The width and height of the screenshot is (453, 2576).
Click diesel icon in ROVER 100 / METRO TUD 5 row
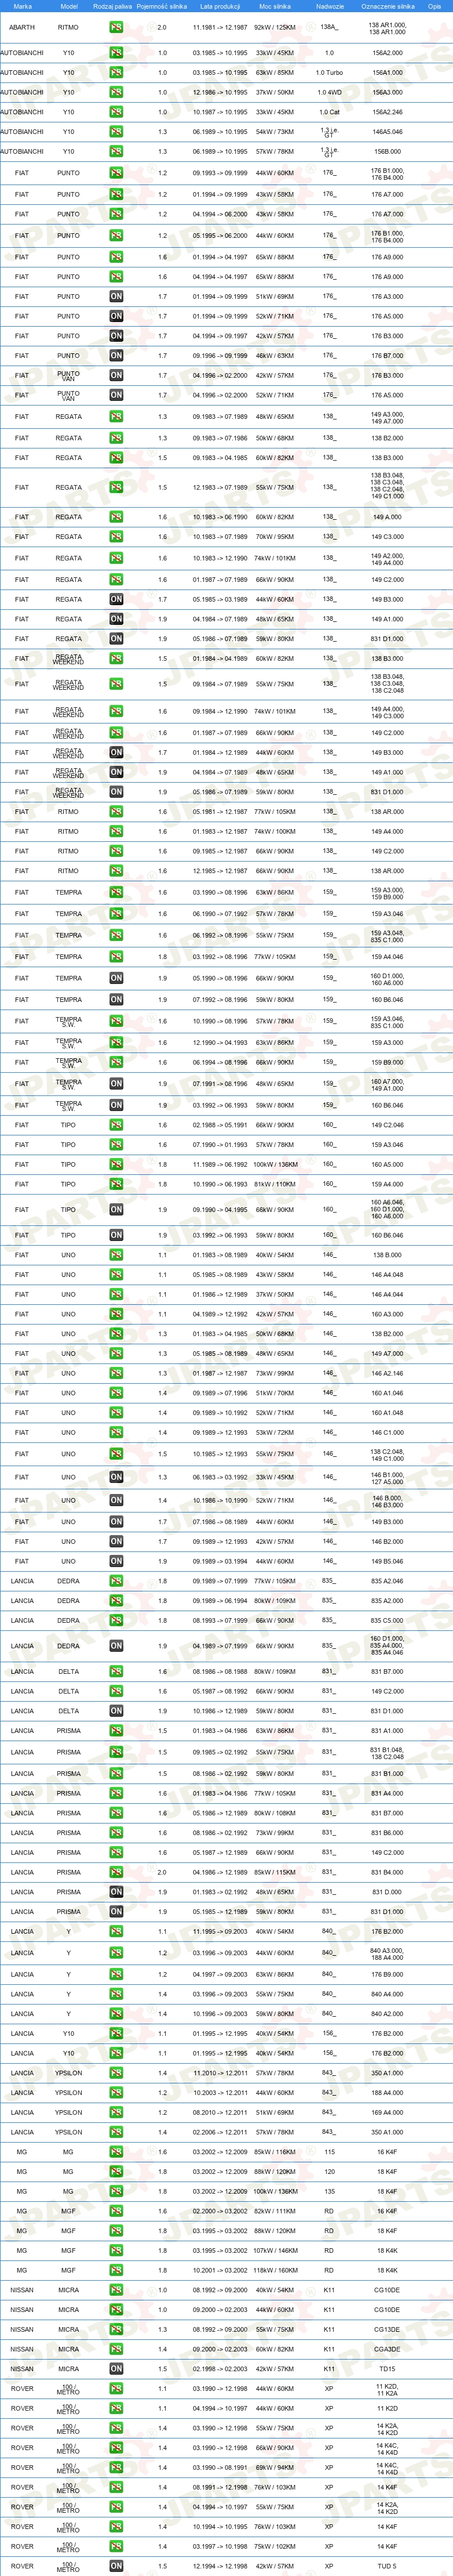click(117, 2566)
